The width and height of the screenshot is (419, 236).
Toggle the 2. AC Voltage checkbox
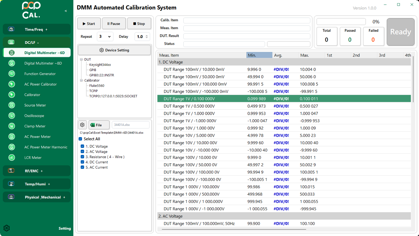(x=82, y=152)
